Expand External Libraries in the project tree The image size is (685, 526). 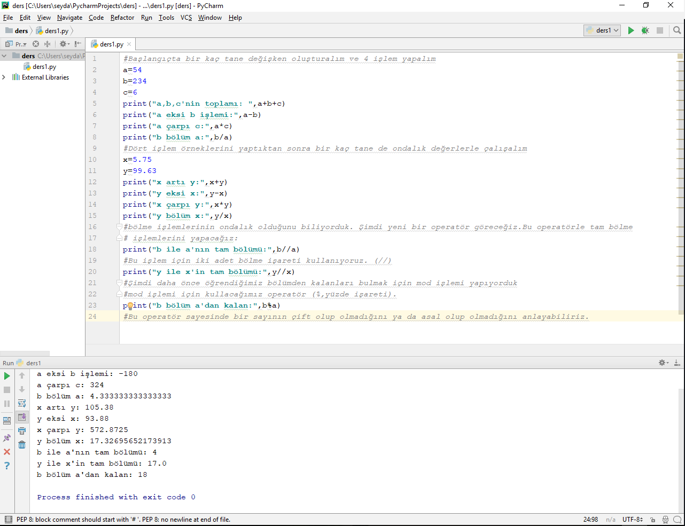coord(4,77)
